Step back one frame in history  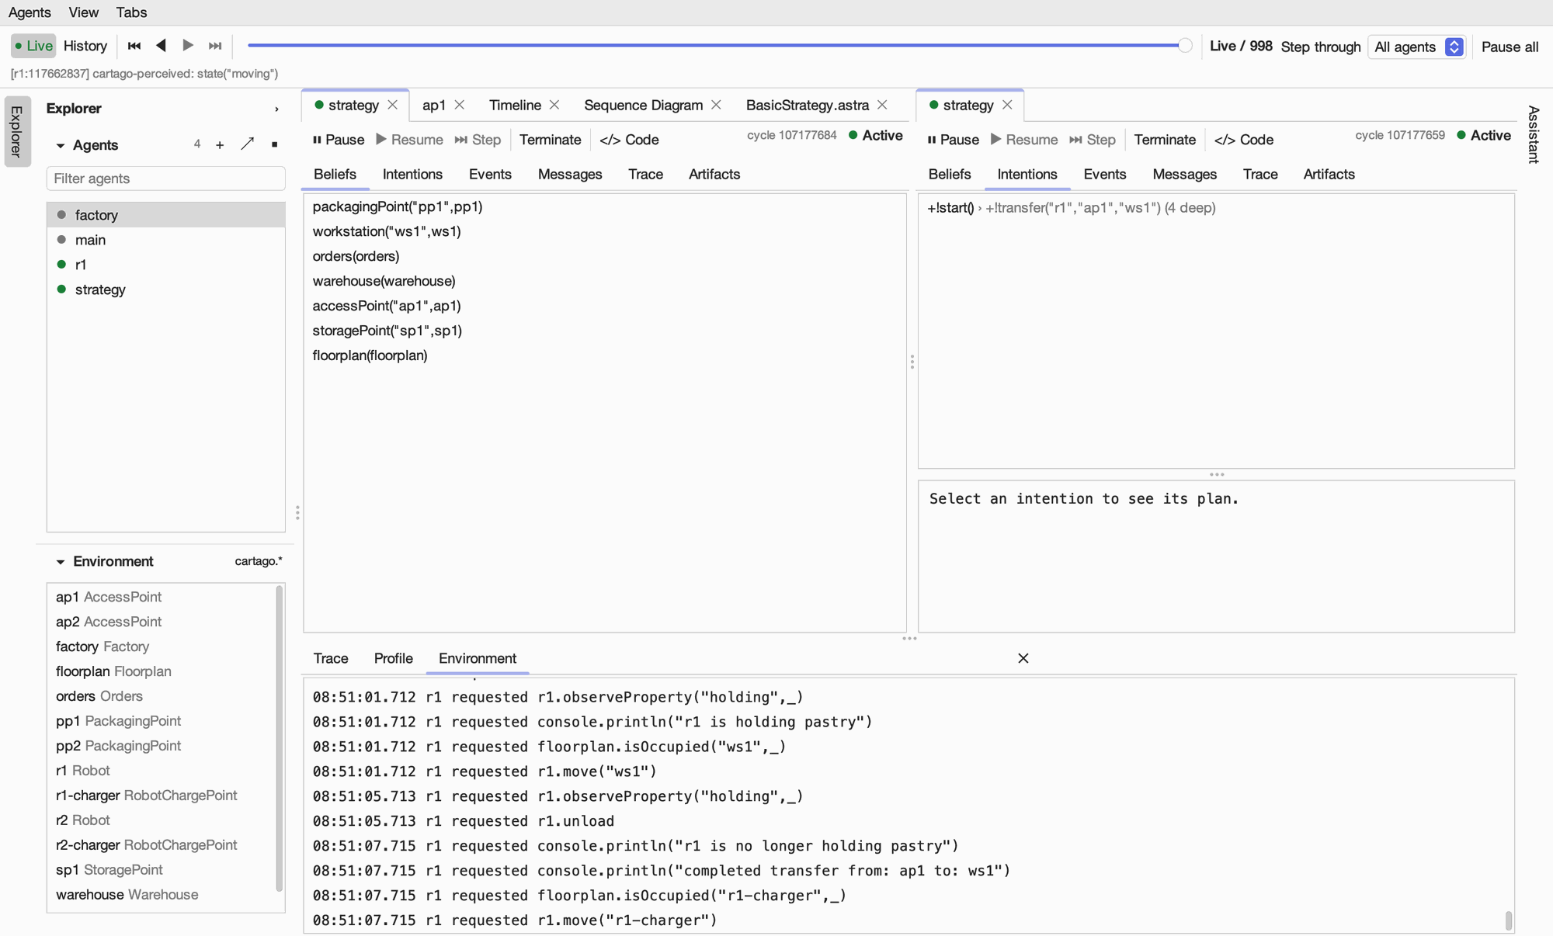pos(161,46)
